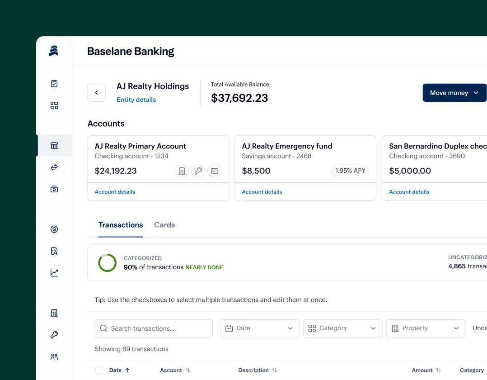Toggle the select-all transactions checkbox
The width and height of the screenshot is (487, 380).
point(99,370)
